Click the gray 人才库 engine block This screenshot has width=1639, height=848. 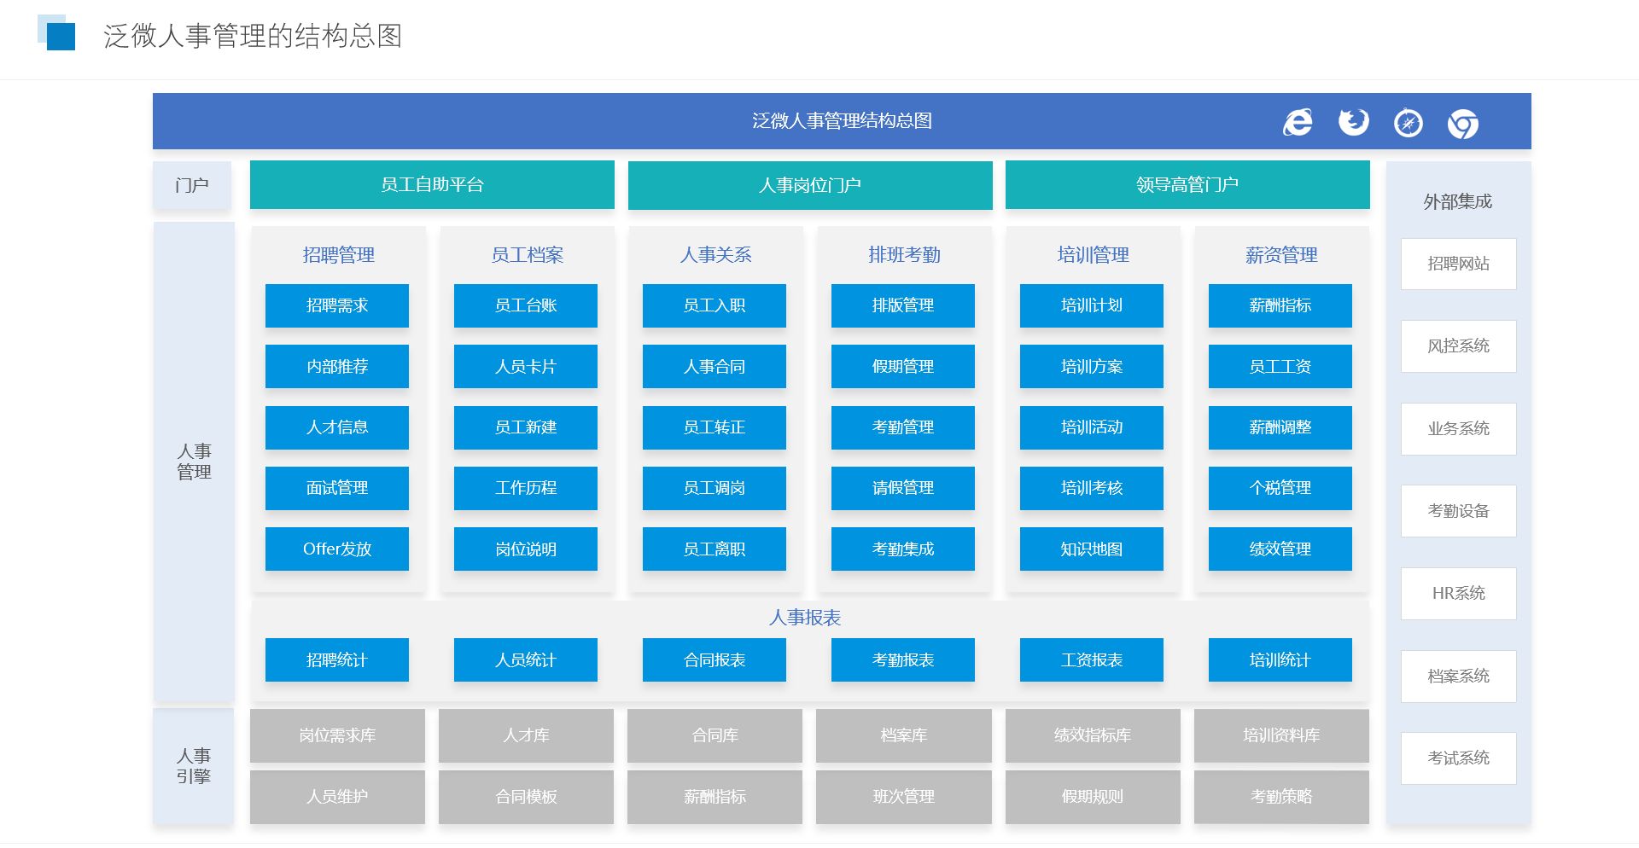tap(526, 735)
